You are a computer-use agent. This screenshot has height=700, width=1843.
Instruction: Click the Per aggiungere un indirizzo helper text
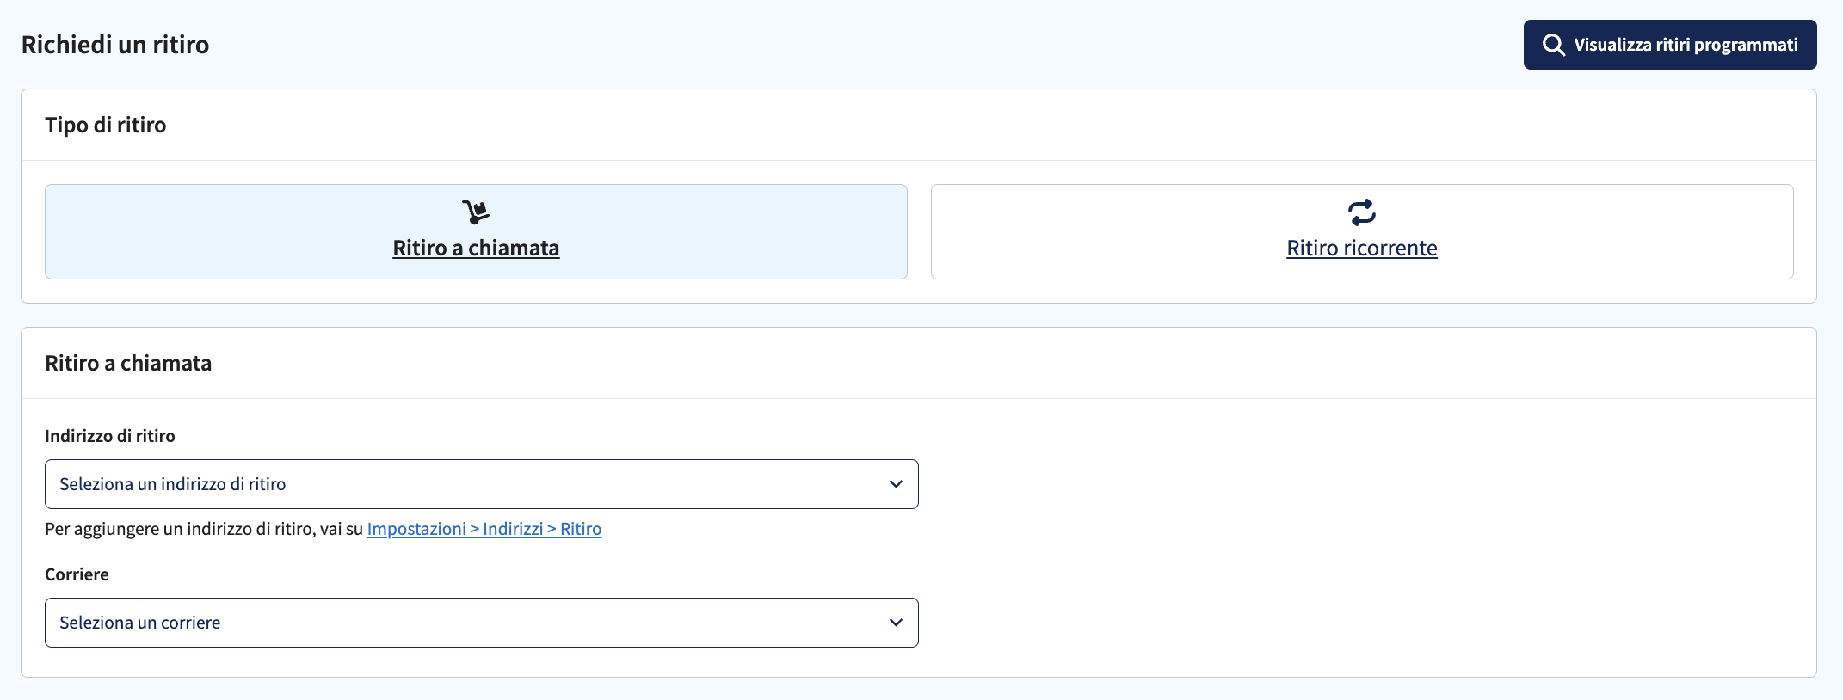click(204, 529)
